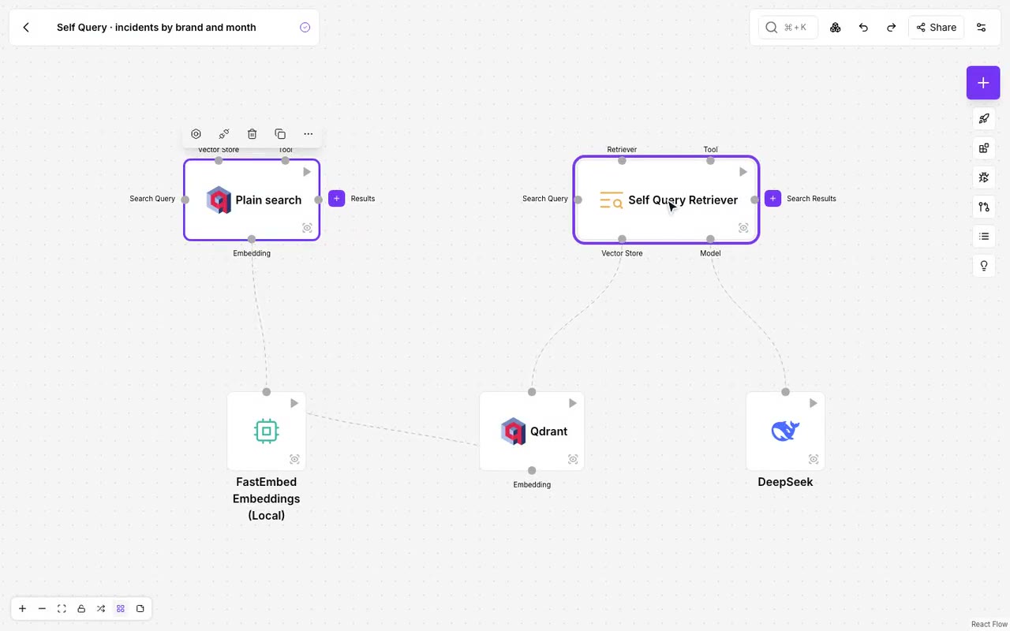Open the Share dialog
This screenshot has height=631, width=1010.
[936, 28]
